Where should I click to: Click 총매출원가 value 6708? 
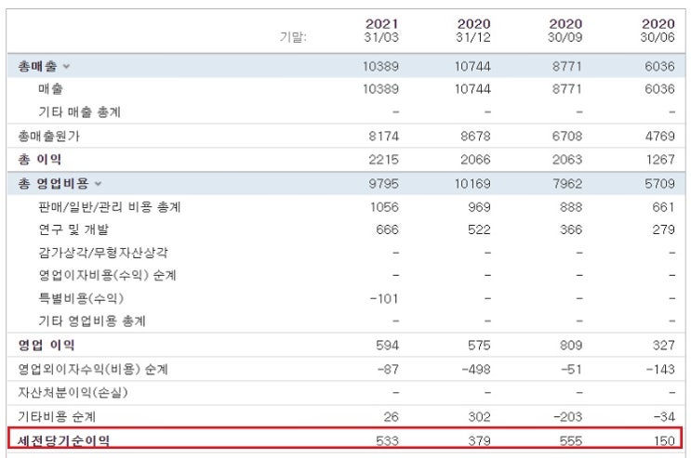tap(567, 136)
